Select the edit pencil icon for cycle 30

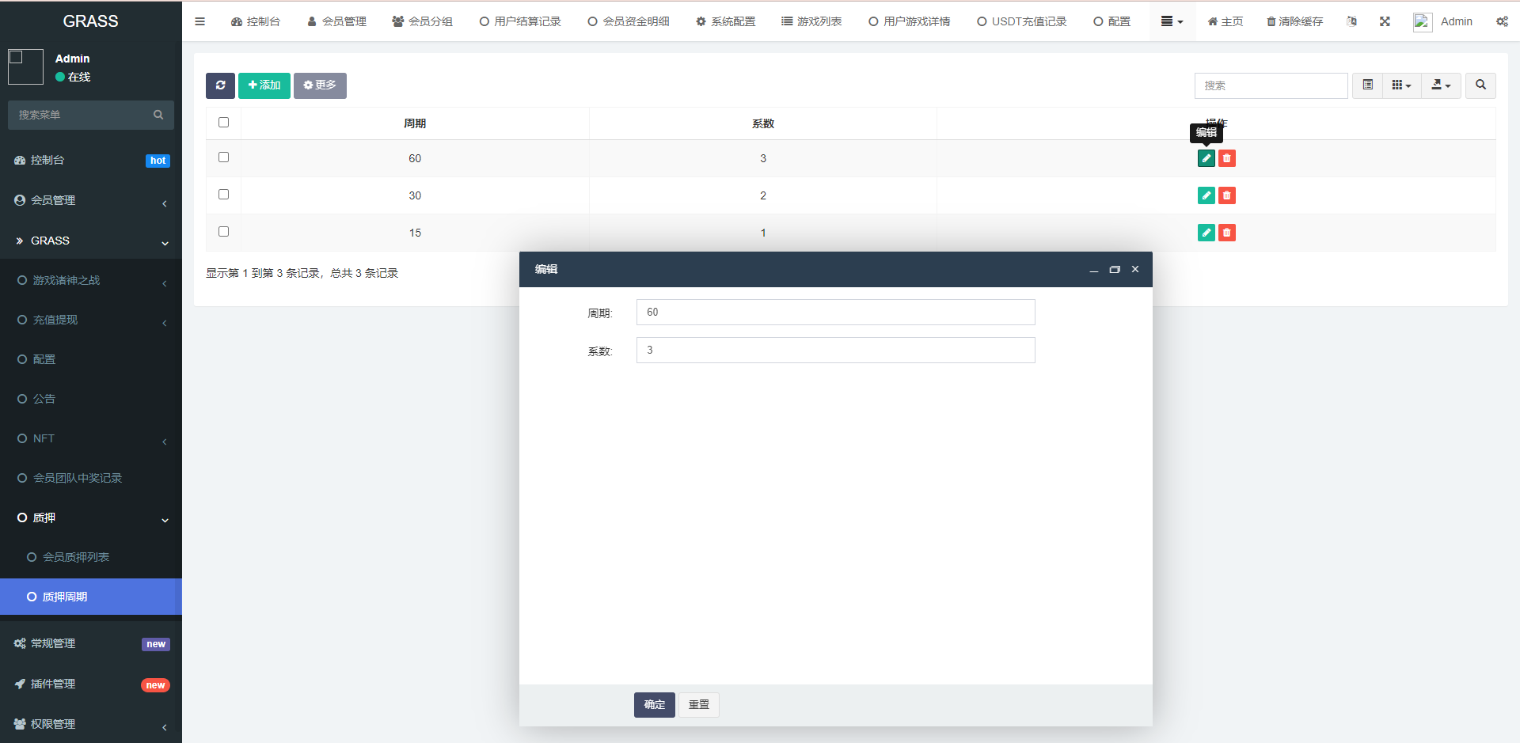tap(1206, 195)
